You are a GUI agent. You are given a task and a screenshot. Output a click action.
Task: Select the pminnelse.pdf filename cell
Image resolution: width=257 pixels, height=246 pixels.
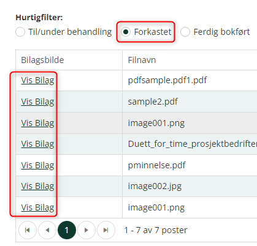(x=190, y=165)
